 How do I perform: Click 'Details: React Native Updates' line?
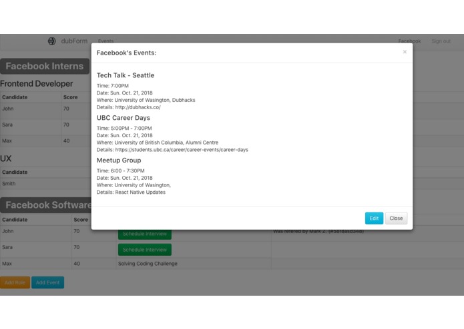[131, 192]
